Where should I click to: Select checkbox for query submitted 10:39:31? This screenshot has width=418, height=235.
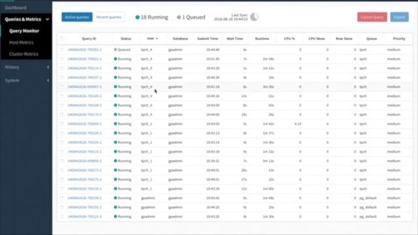[61, 161]
